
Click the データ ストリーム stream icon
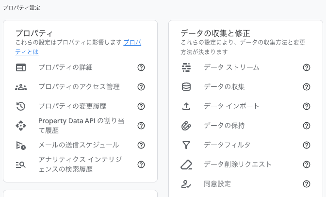click(x=186, y=67)
